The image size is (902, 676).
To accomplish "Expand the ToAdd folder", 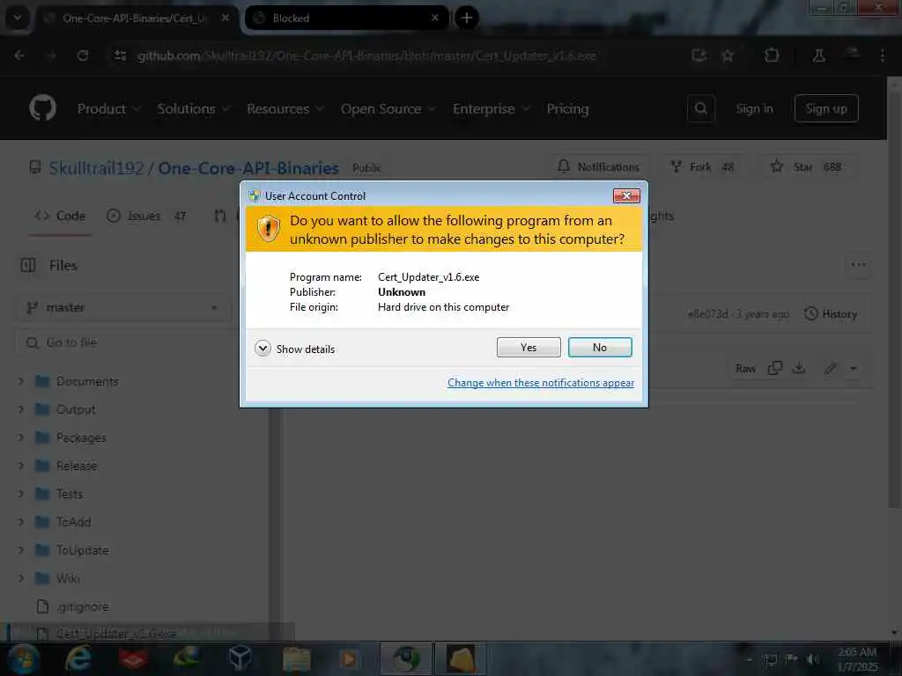I will pos(21,522).
